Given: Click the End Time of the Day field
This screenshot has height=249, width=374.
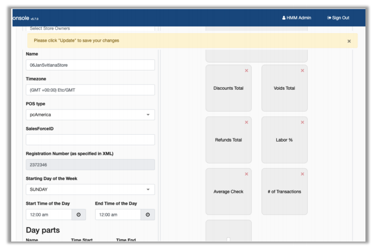Looking at the screenshot, I should pyautogui.click(x=118, y=214).
